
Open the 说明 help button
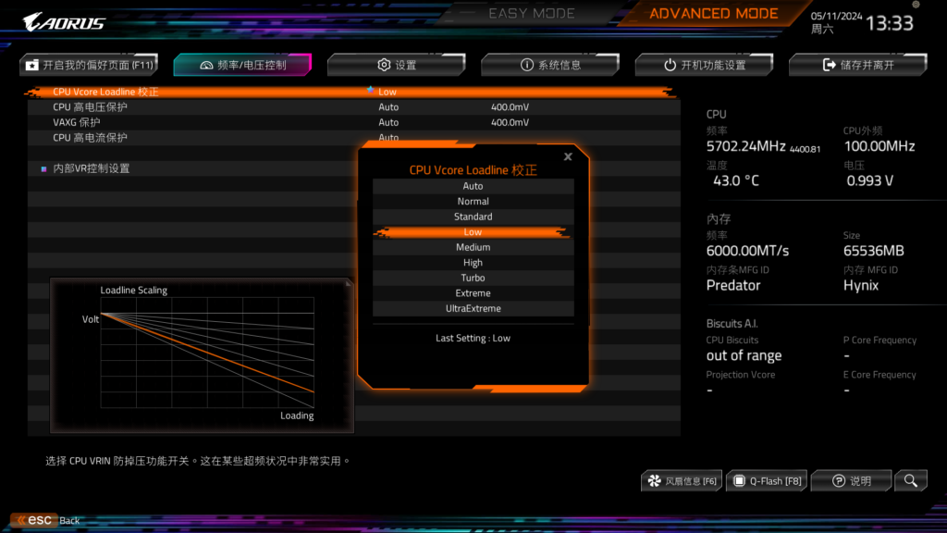click(x=851, y=480)
